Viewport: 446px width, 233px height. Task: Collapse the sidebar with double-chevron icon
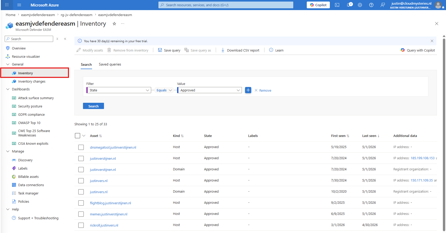coord(65,39)
